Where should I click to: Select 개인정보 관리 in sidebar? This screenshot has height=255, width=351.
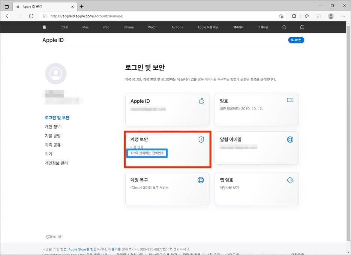[56, 163]
